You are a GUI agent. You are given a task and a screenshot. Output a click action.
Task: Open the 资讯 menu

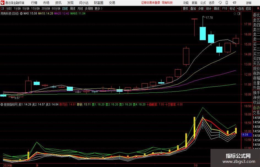click(x=58, y=3)
